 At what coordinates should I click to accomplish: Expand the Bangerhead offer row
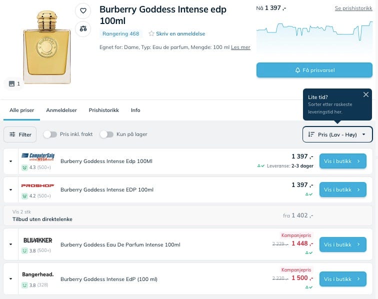click(11, 278)
